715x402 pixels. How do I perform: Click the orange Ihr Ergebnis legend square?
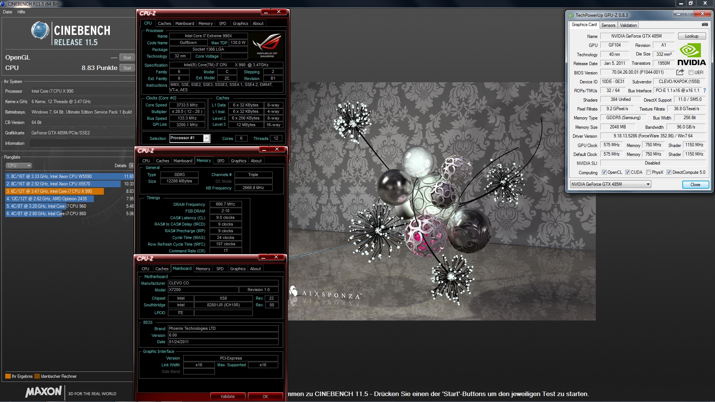8,376
